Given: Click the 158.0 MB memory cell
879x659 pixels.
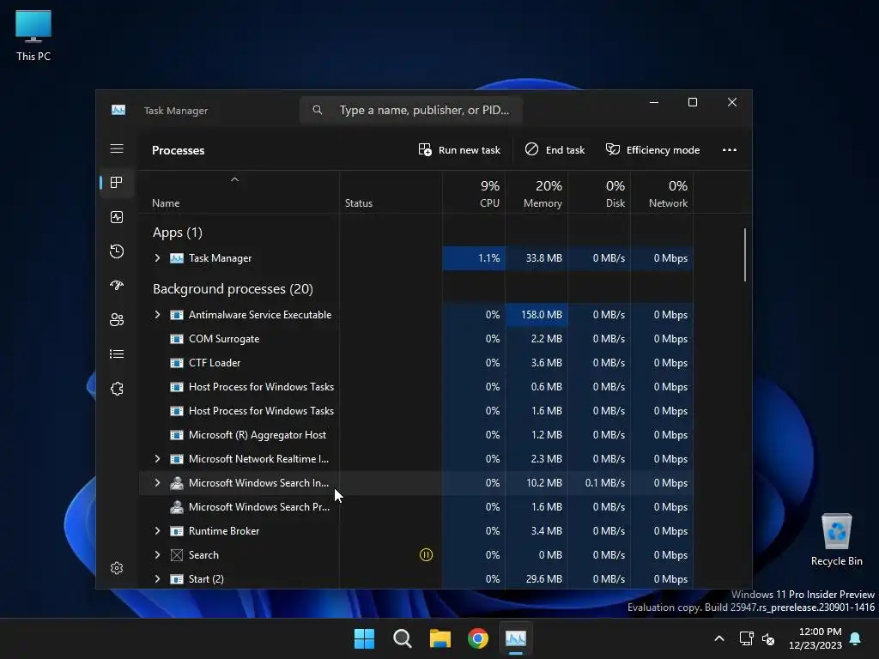Looking at the screenshot, I should 536,314.
